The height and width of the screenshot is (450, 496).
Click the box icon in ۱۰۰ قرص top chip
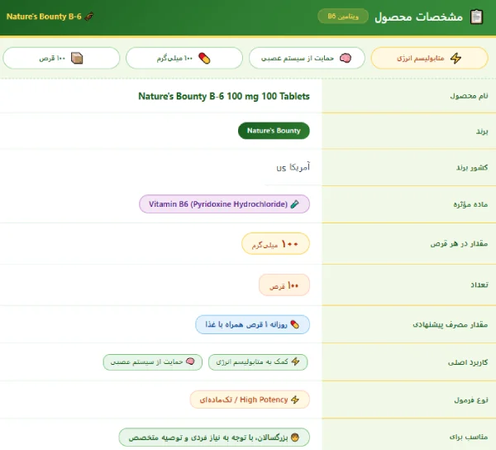77,58
